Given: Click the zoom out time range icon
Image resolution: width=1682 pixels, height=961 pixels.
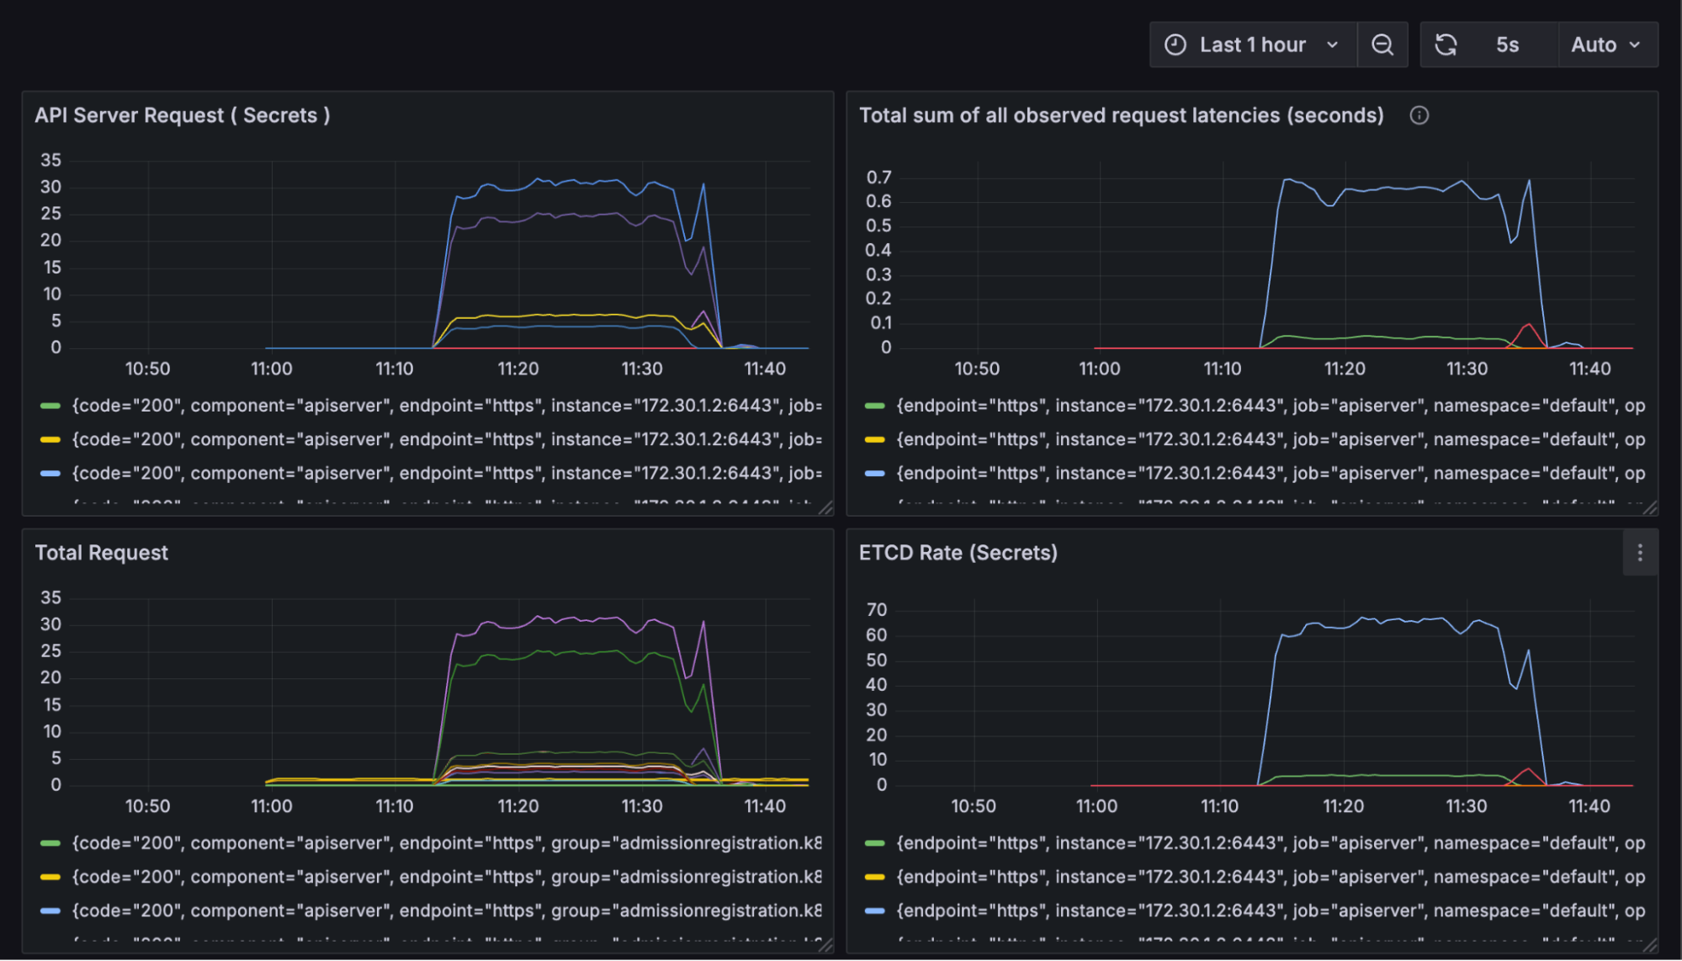Looking at the screenshot, I should coord(1382,45).
